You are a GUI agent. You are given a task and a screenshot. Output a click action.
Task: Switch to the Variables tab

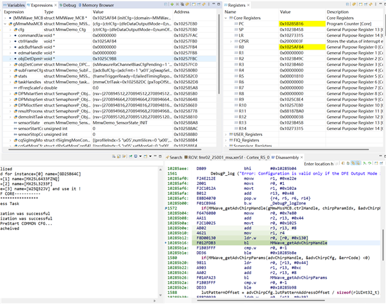(15, 4)
